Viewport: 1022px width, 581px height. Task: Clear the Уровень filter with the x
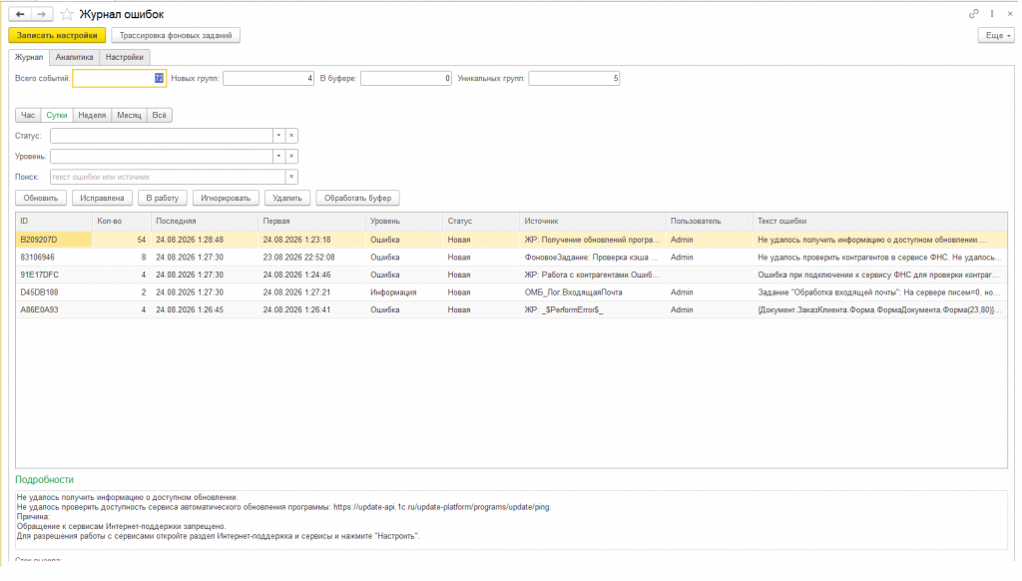(291, 157)
